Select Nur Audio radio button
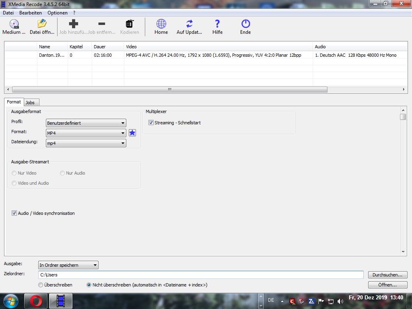The image size is (412, 309). click(62, 173)
